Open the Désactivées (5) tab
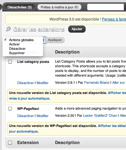Viewport: 126px width, 150px height. (20, 7)
